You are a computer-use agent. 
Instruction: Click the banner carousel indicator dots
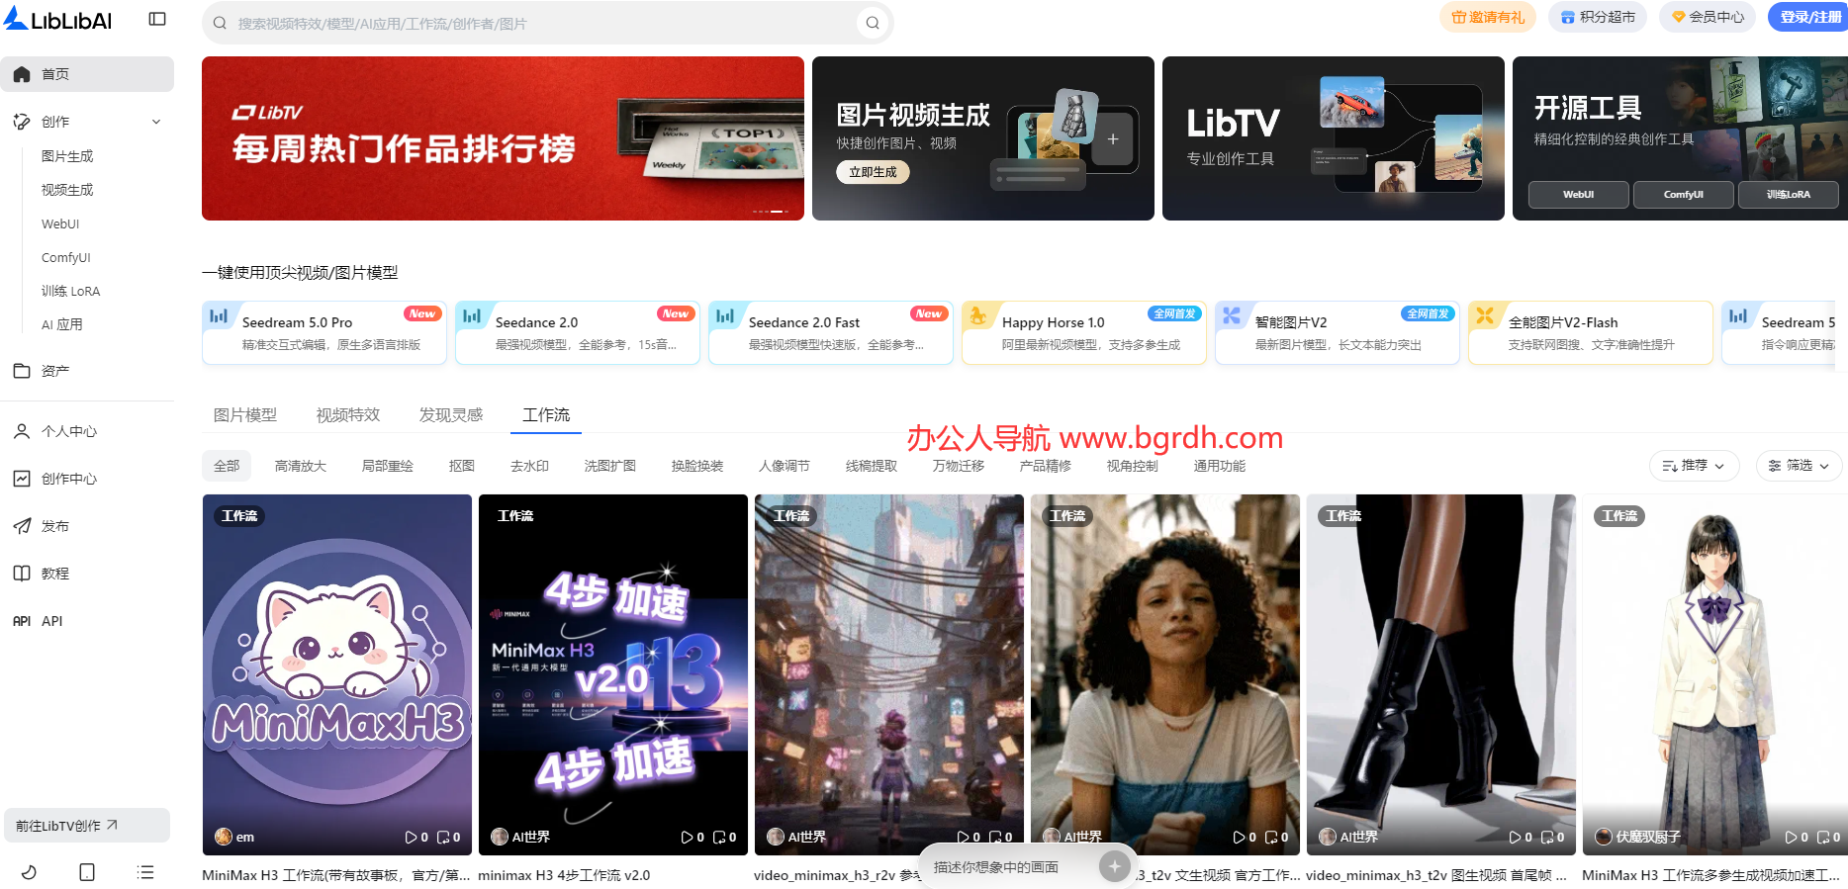[x=771, y=212]
